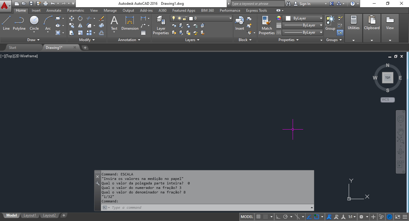Open Layer Properties manager
Screen dimensions: 409x221
(161, 25)
